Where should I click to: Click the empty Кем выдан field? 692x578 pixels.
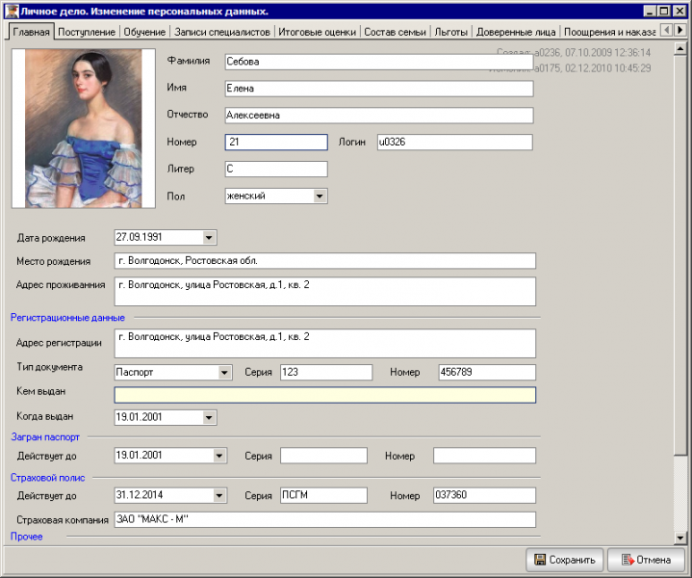[x=324, y=395]
